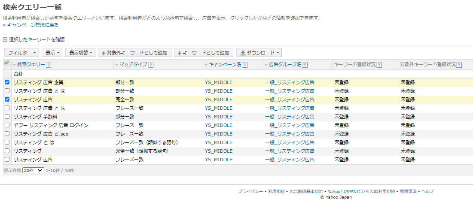
Task: Open Yahoo! JAPANビジネスID利用規約 footer link
Action: (361, 191)
